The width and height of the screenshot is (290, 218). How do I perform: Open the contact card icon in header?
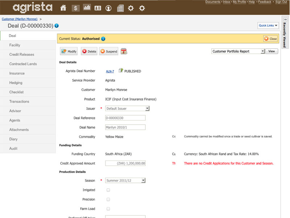pos(98,8)
